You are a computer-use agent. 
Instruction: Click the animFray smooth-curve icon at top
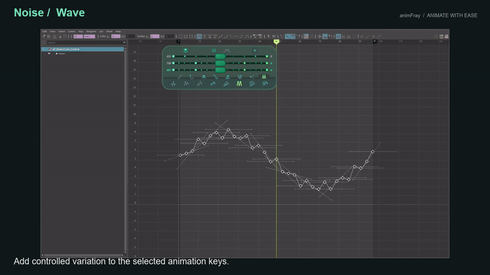pyautogui.click(x=227, y=51)
